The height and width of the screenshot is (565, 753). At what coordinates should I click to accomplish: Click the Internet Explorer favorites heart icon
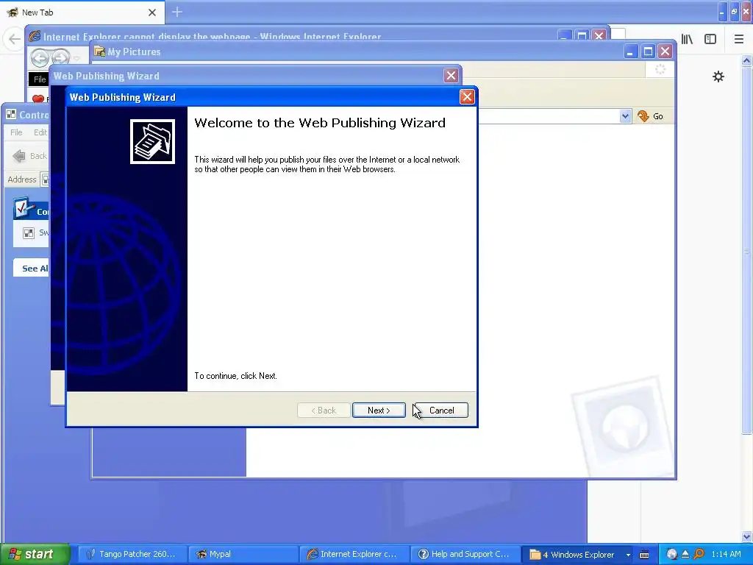tap(38, 99)
